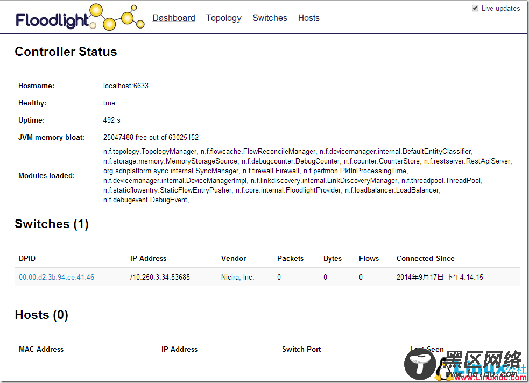Click the IP cell /10.250.3.34:53685
529x383 pixels.
(160, 277)
